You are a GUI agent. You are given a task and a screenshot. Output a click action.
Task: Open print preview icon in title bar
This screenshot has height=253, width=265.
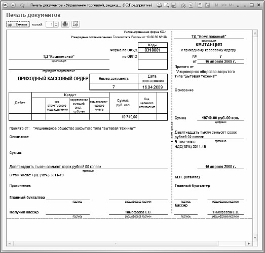[x=167, y=5]
